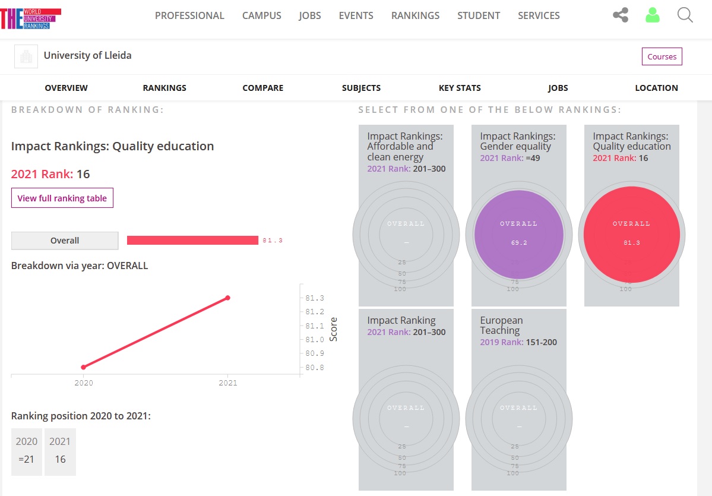Click the share icon in header

tap(621, 15)
